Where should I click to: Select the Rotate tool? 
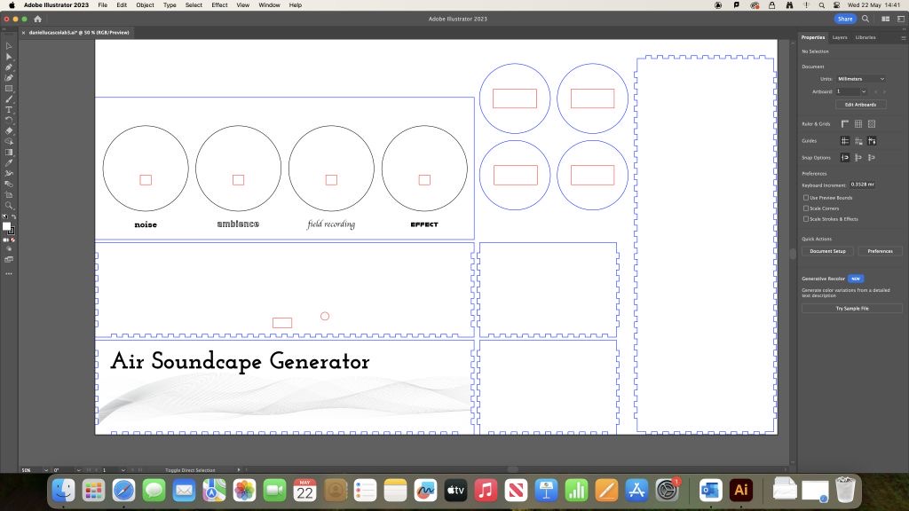(x=9, y=120)
